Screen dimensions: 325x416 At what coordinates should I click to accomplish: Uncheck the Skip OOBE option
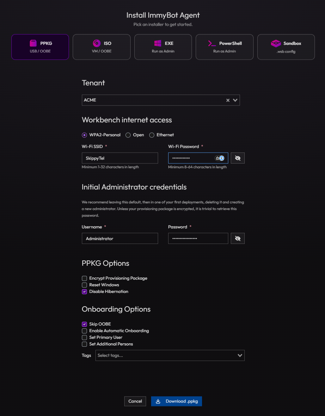tap(84, 324)
